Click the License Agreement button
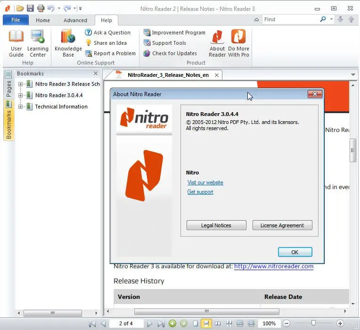This screenshot has height=330, width=360. pyautogui.click(x=282, y=225)
